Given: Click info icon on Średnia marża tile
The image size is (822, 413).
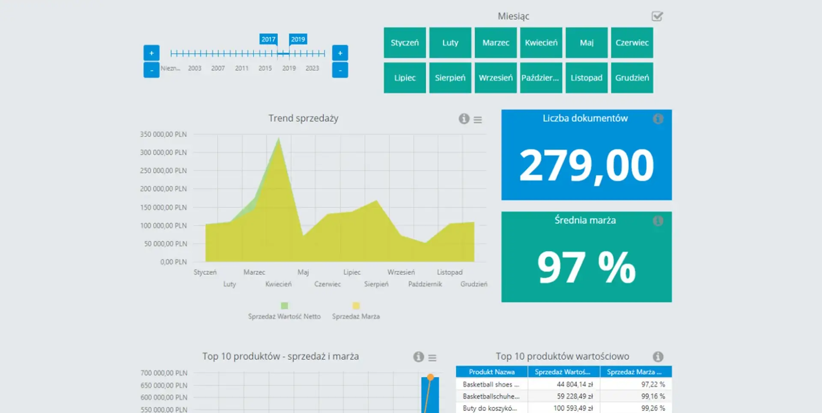Looking at the screenshot, I should point(658,221).
